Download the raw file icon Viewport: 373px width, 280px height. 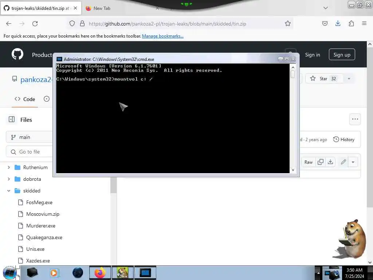(x=330, y=162)
